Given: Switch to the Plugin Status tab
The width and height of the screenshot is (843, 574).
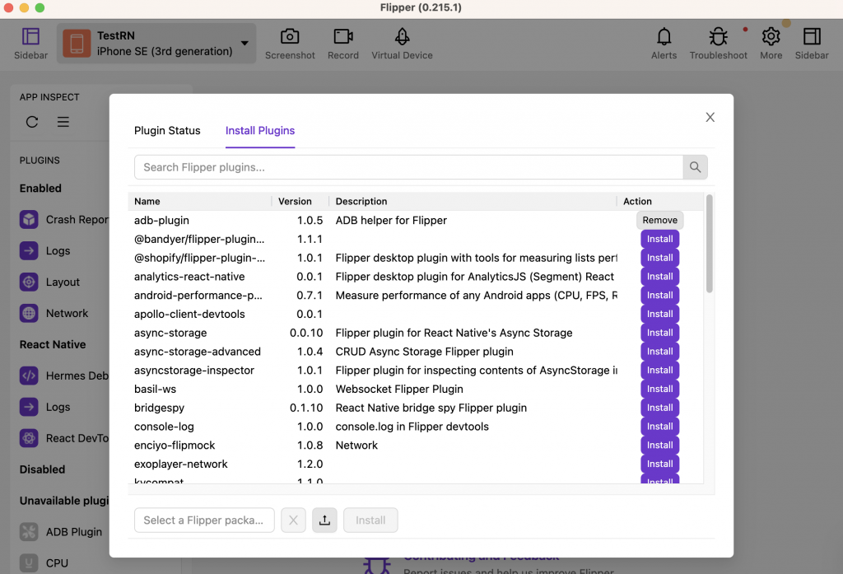Looking at the screenshot, I should pyautogui.click(x=167, y=130).
